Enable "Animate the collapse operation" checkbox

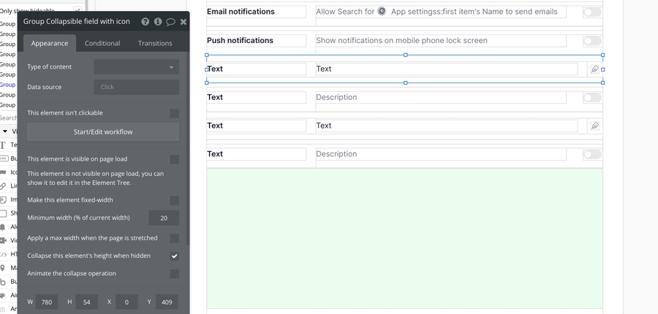click(174, 274)
